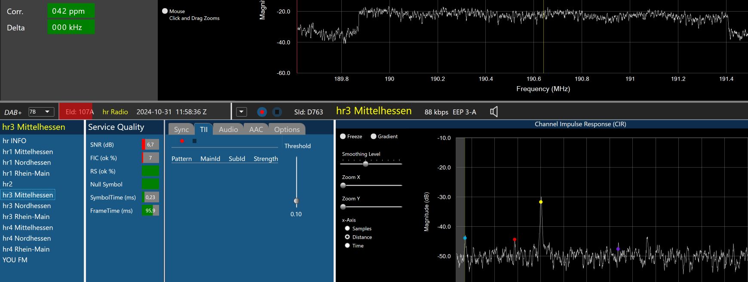Click the red record button in toolbar

262,112
